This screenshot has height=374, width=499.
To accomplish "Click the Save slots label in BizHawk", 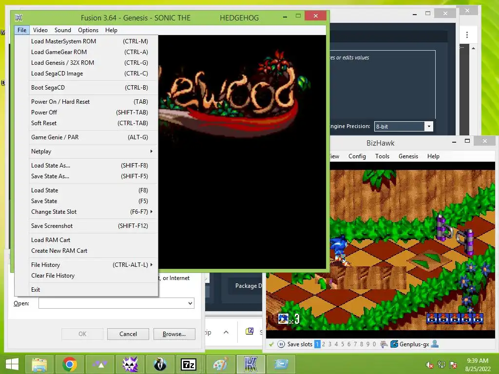I will pos(300,344).
